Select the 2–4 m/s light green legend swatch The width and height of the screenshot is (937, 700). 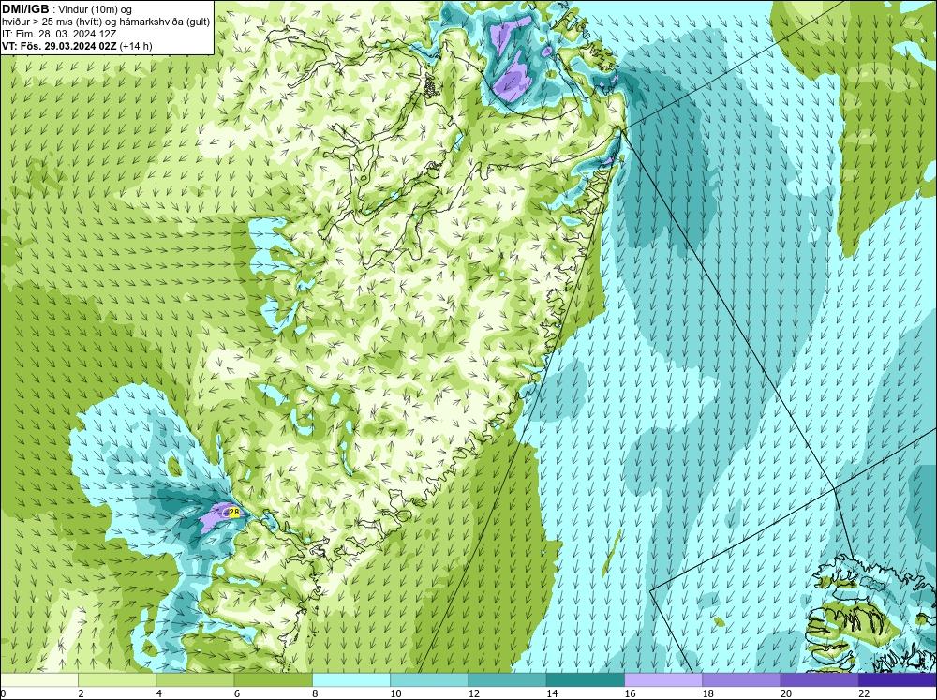pyautogui.click(x=117, y=679)
